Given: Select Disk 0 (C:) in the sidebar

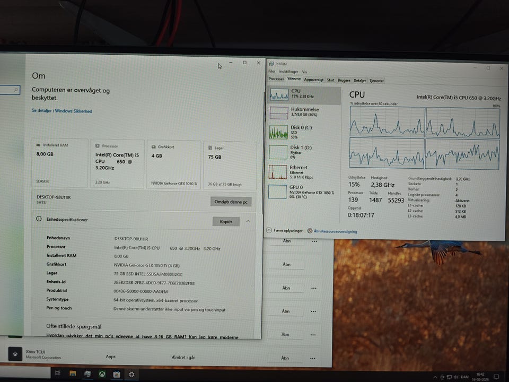Looking at the screenshot, I should [304, 132].
